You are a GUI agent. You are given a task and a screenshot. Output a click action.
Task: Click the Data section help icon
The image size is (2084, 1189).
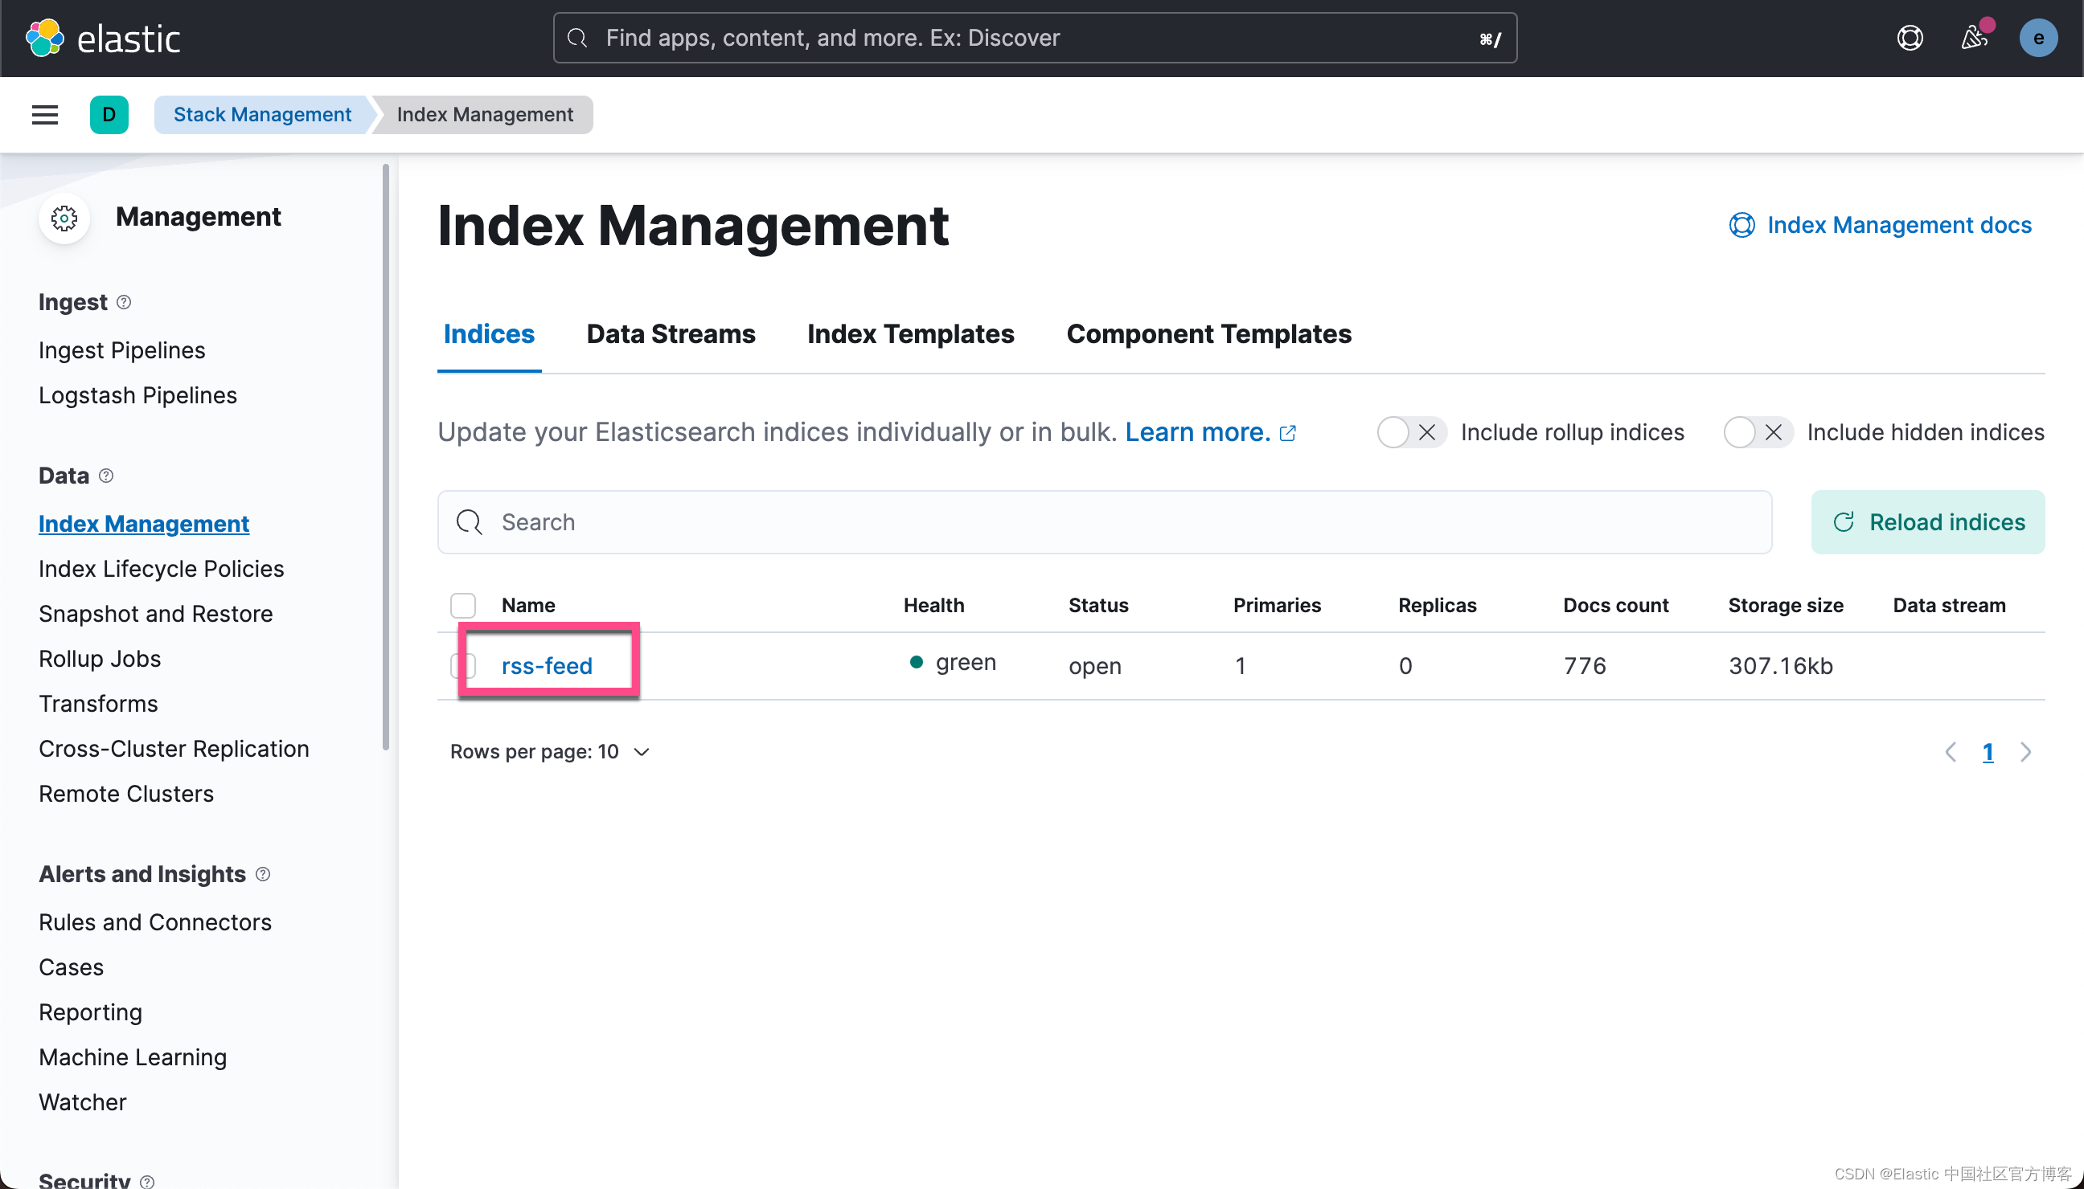point(106,476)
